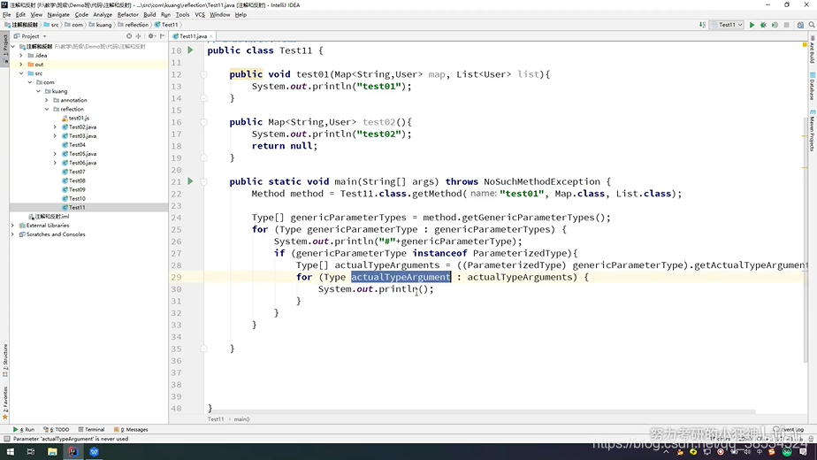Image resolution: width=817 pixels, height=460 pixels.
Task: Open the Refactor menu
Action: (x=127, y=15)
